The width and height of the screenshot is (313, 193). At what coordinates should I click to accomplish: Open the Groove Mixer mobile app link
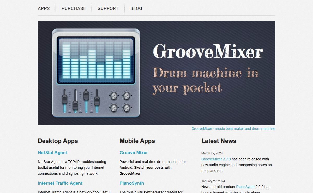[134, 153]
